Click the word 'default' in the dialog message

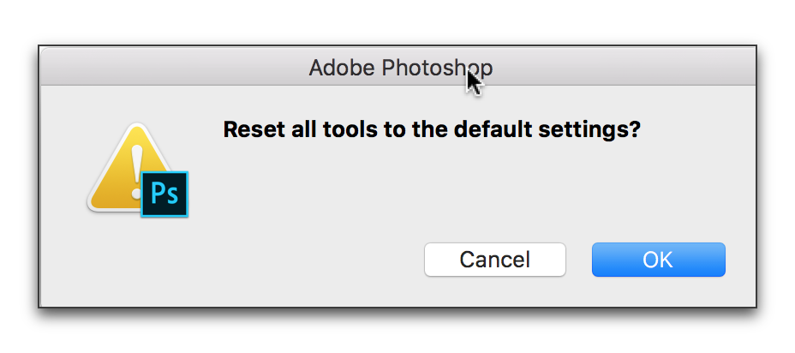coord(493,129)
